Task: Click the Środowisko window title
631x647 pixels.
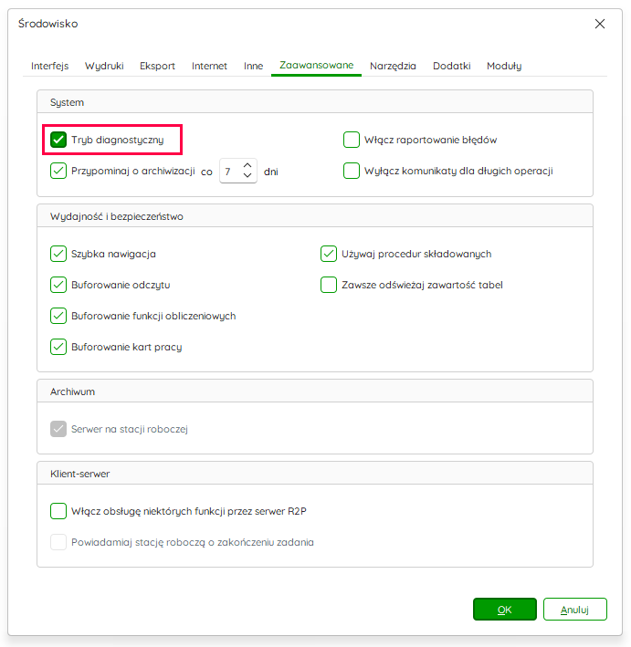Action: click(x=47, y=24)
